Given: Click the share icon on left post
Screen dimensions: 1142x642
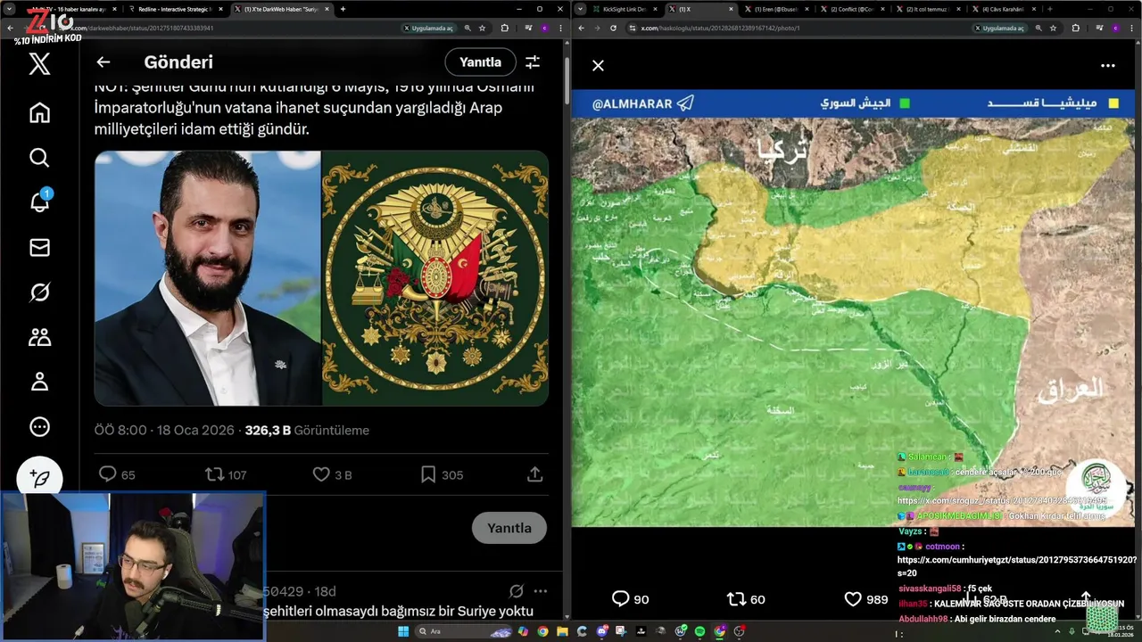Looking at the screenshot, I should pyautogui.click(x=534, y=474).
